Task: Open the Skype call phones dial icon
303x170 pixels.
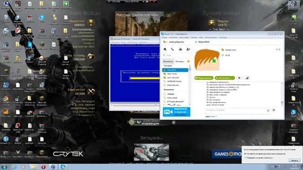Action: pyautogui.click(x=172, y=49)
